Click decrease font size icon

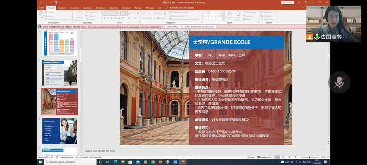click(133, 13)
